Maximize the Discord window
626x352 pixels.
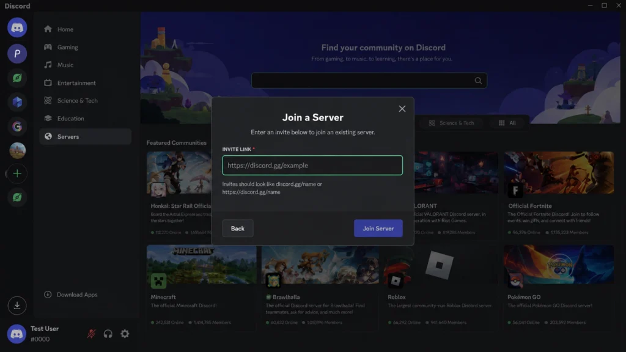604,5
